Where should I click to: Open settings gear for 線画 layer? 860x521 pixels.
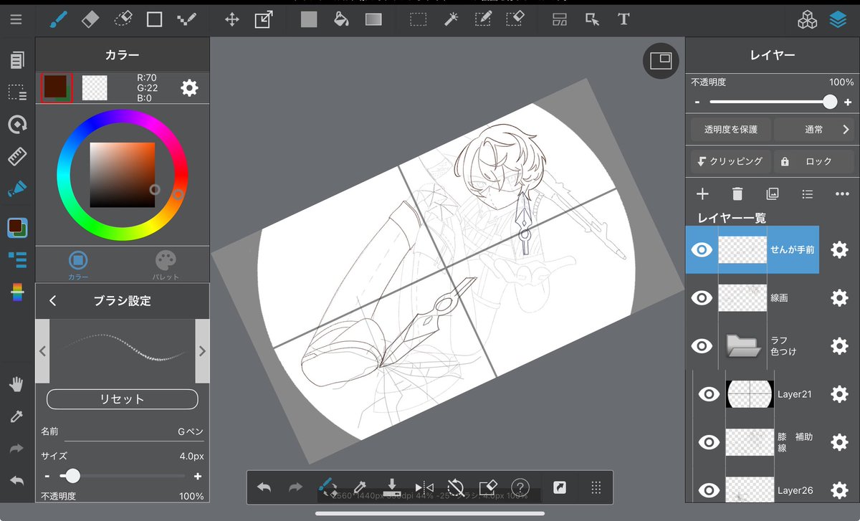pos(839,297)
